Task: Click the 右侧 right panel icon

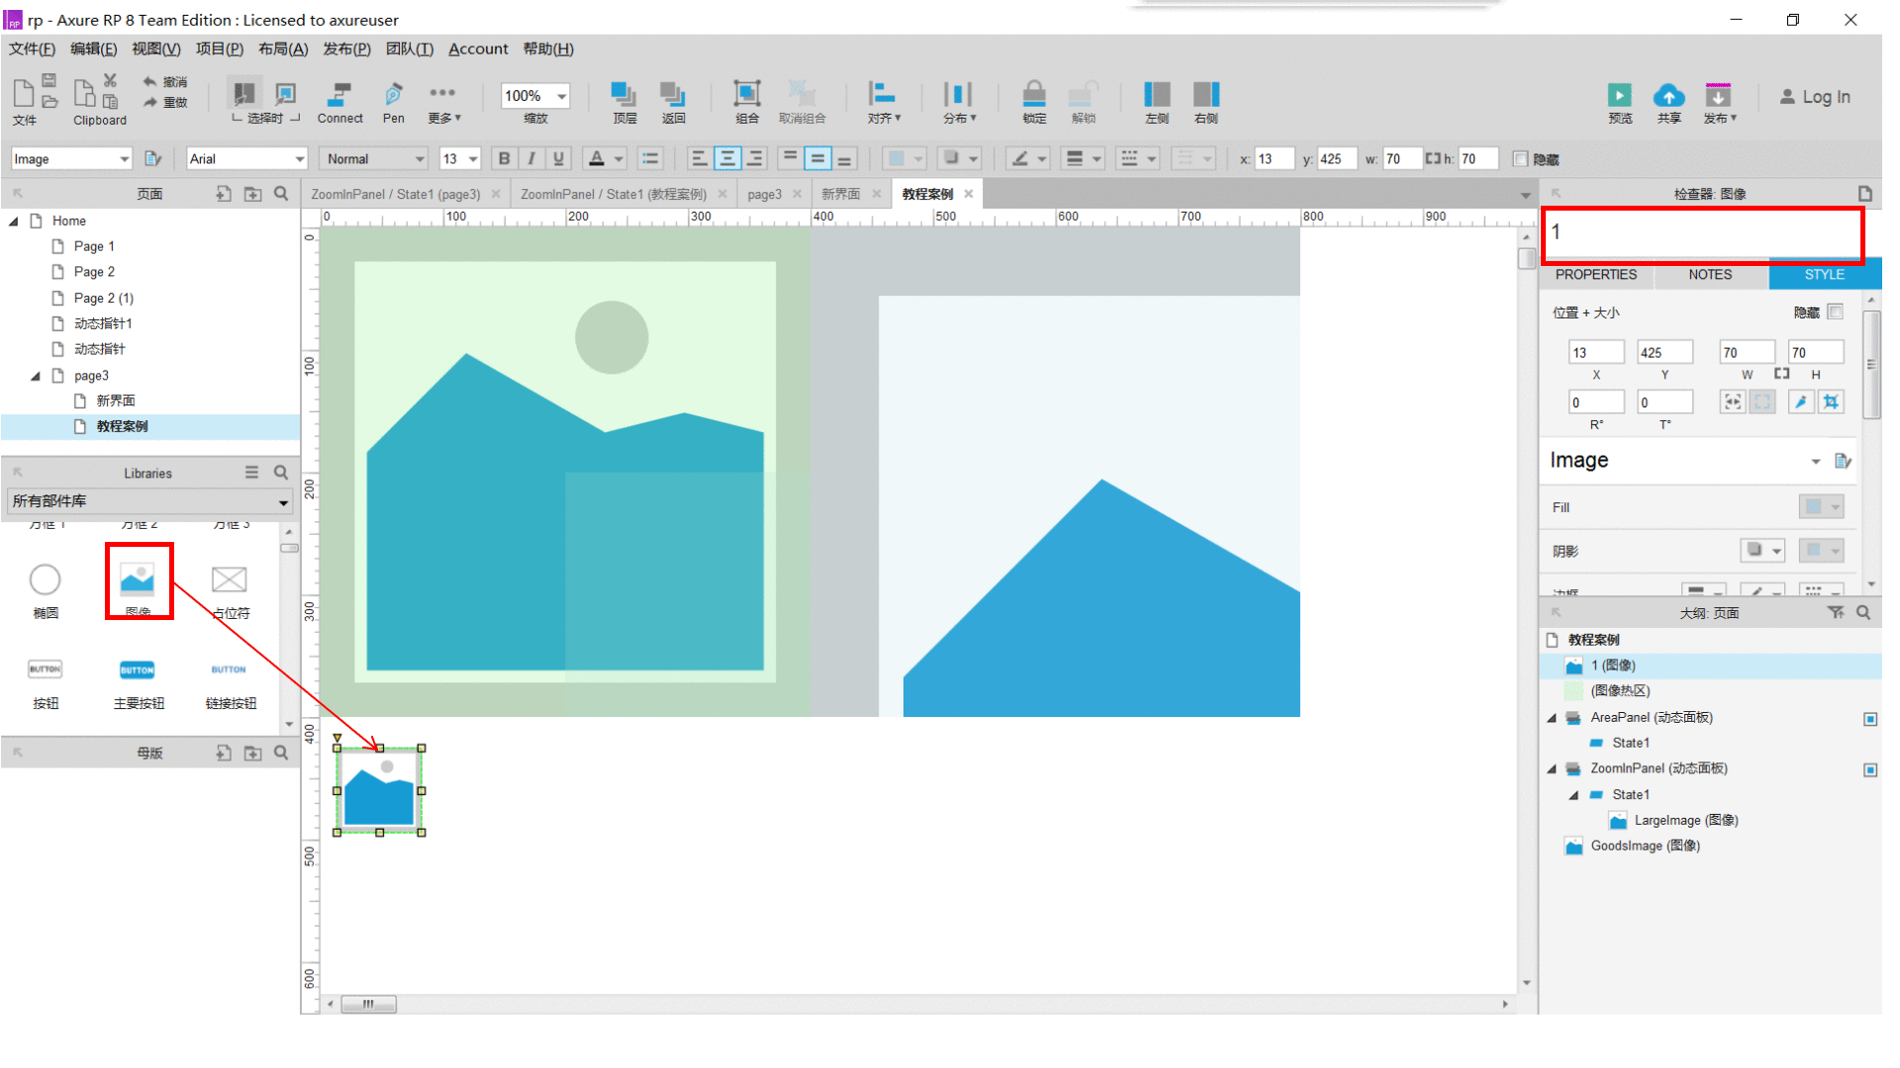Action: coord(1206,94)
